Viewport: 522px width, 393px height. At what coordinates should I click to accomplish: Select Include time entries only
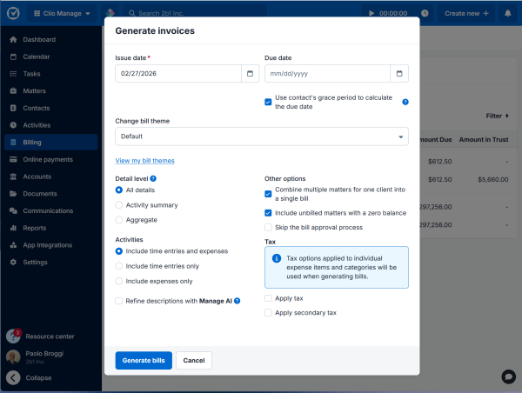119,266
